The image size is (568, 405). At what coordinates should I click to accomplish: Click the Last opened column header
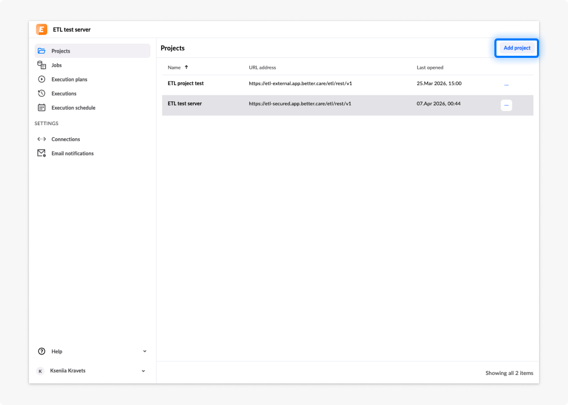click(430, 67)
